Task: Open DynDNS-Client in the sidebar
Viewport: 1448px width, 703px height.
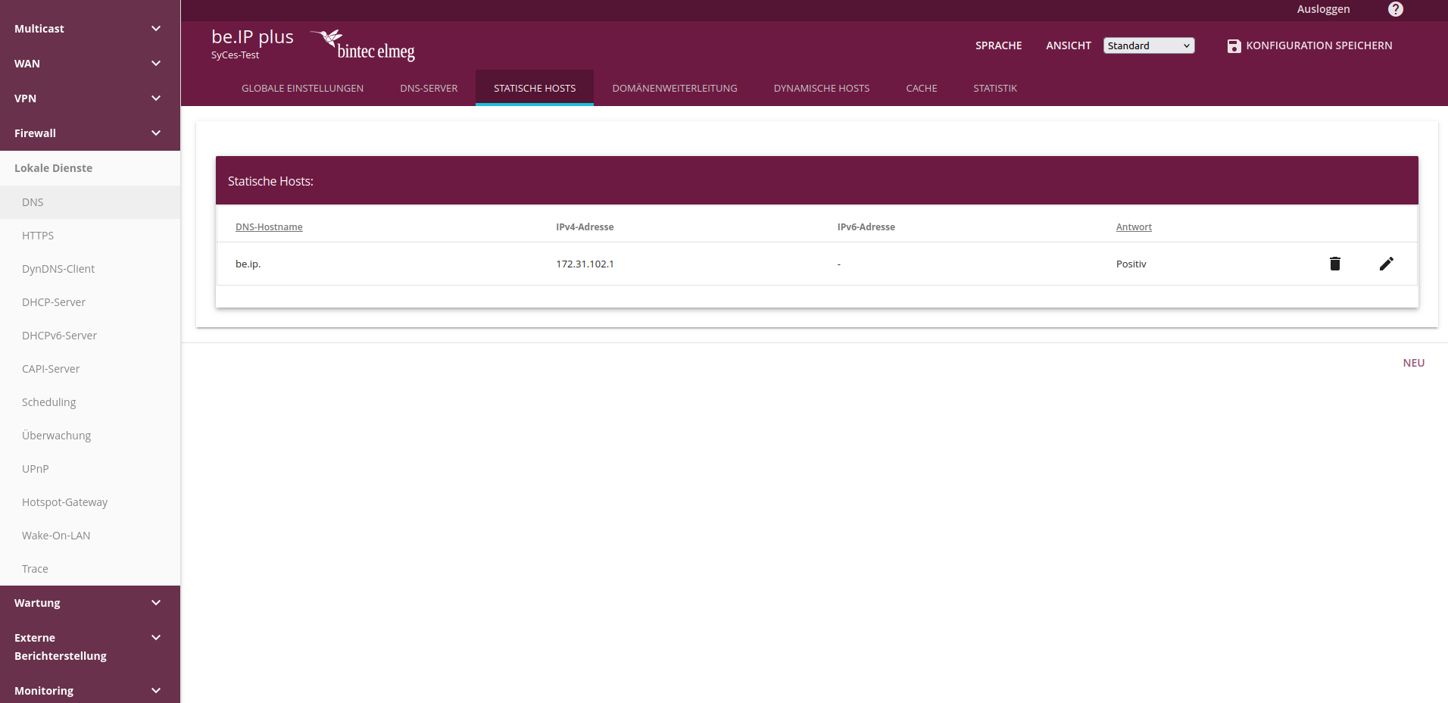Action: 90,269
